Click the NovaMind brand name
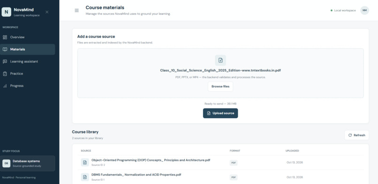 tap(23, 10)
